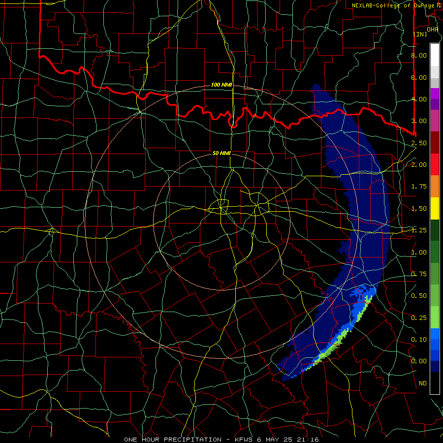
Task: Click the KFWS radar site identifier
Action: pyautogui.click(x=244, y=440)
